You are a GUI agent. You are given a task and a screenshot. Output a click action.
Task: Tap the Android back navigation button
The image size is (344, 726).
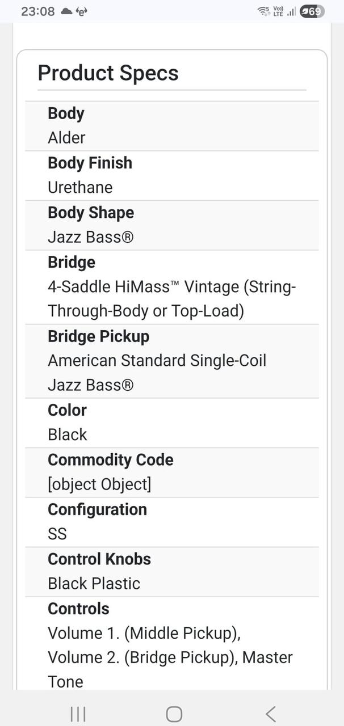(271, 714)
